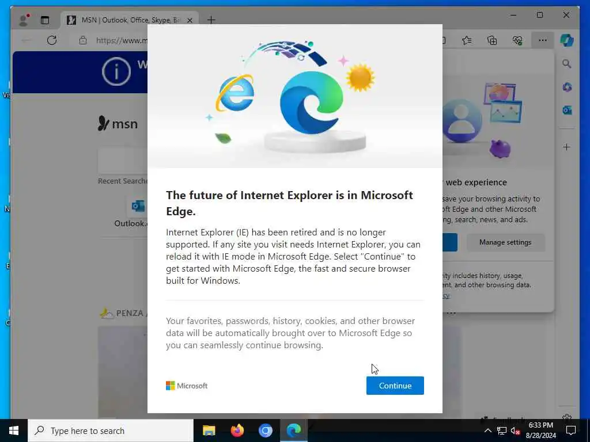Click the sidebar Search magnifier icon
Screen dimensions: 590x442
point(567,64)
